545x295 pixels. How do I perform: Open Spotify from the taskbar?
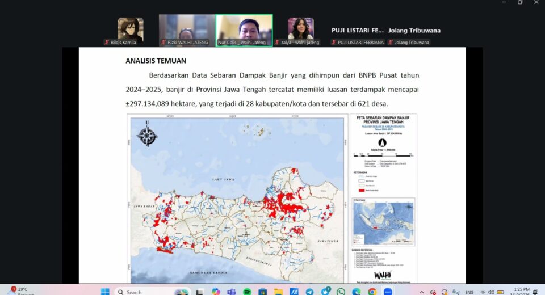tap(247, 292)
